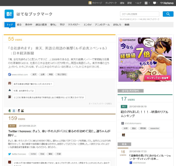Expand the notifications dropdown arrow

157,3
